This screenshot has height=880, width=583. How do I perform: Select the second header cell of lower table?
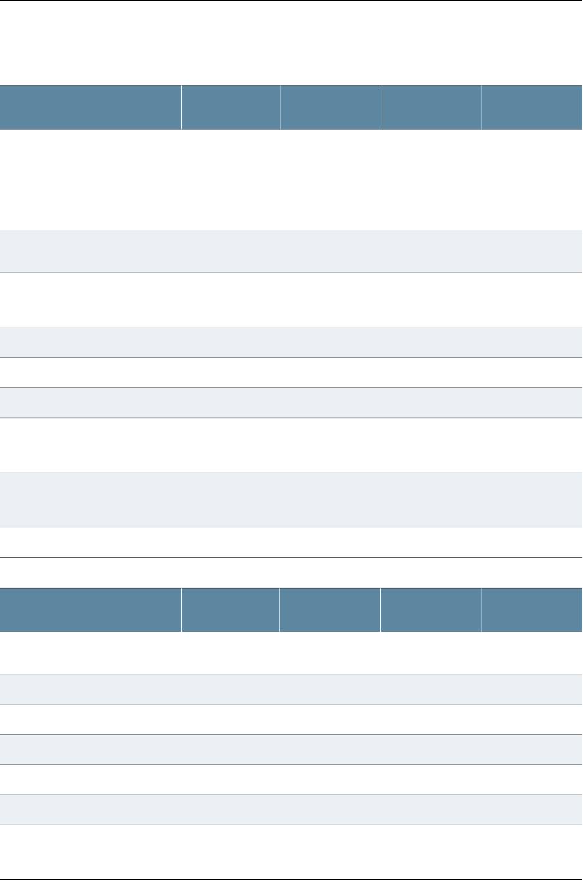point(230,610)
